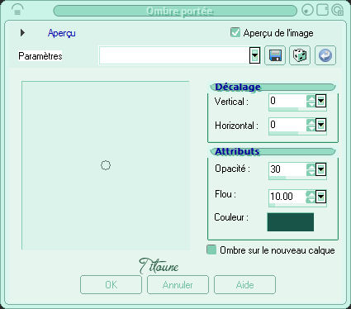Click the reset to default arrow icon
Screen dimensions: 351x309
325,55
